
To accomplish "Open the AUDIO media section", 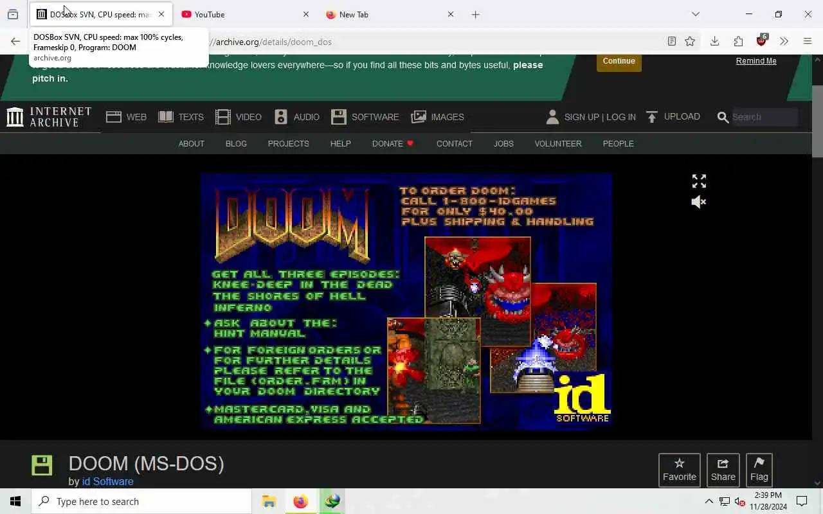I will click(296, 117).
